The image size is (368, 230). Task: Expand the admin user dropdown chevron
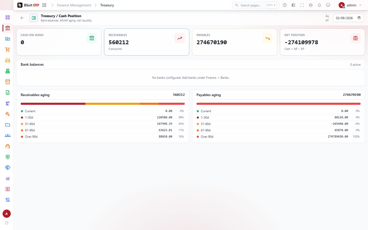360,5
